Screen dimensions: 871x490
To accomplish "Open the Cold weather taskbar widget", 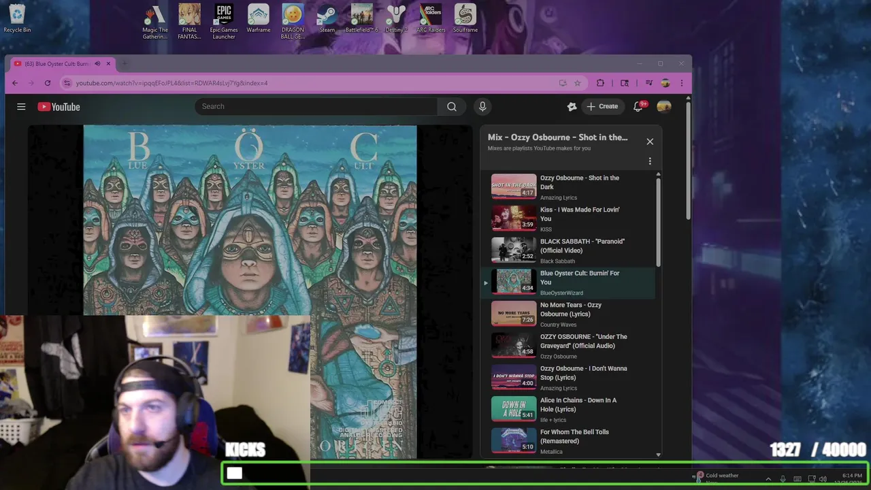I will coord(717,478).
